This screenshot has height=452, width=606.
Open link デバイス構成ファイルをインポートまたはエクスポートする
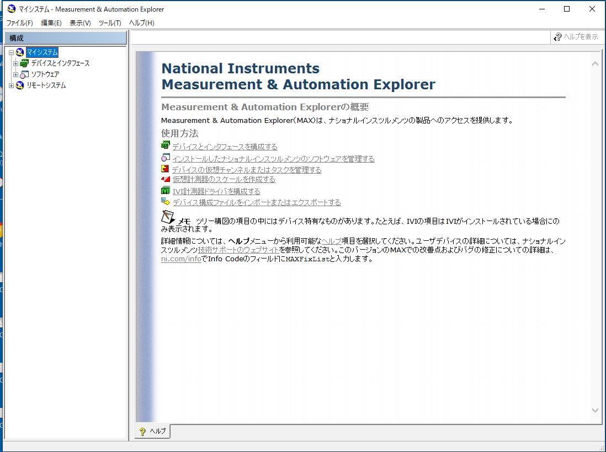[x=257, y=203]
